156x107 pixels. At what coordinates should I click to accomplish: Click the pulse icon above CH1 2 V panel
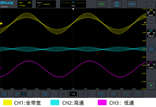[151, 5]
